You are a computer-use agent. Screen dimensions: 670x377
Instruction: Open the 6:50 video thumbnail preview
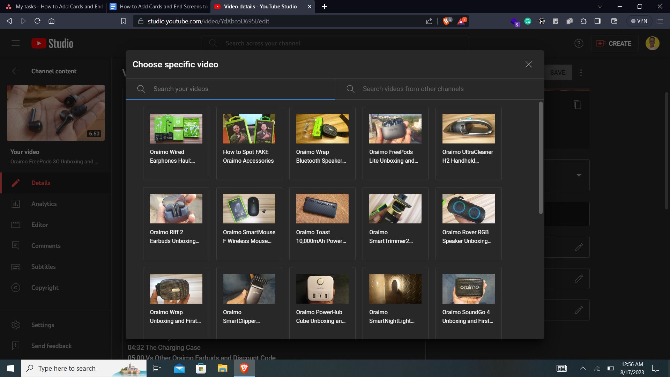click(x=56, y=113)
